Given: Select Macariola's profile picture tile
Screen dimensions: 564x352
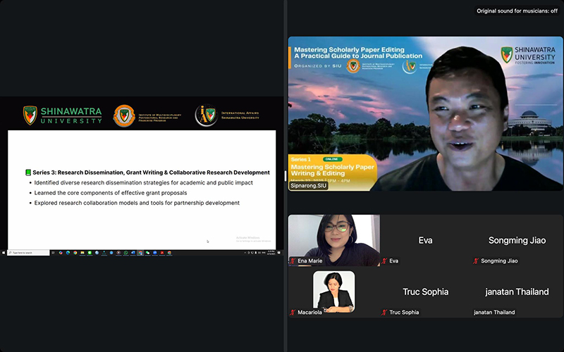Looking at the screenshot, I should tap(333, 291).
